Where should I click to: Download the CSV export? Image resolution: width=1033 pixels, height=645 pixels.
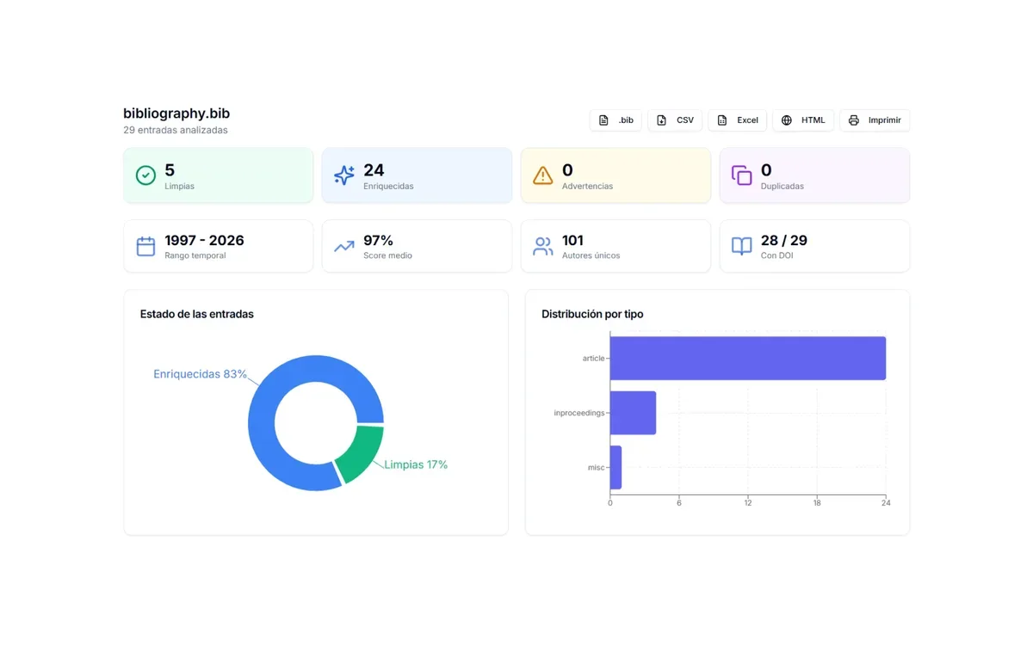(675, 120)
